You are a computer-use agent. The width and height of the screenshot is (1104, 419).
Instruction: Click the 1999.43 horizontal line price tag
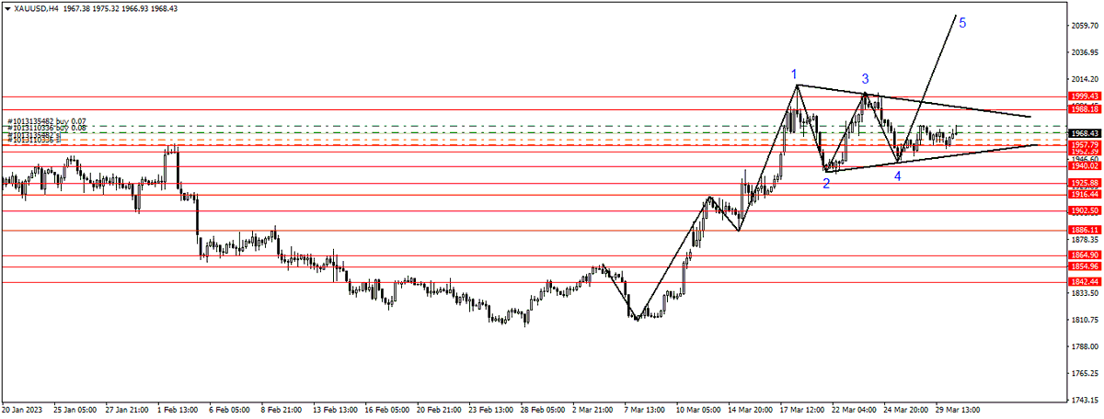click(1085, 96)
